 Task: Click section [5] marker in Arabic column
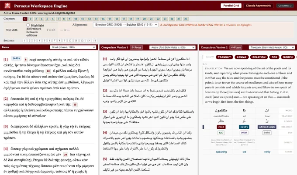tap(105, 159)
